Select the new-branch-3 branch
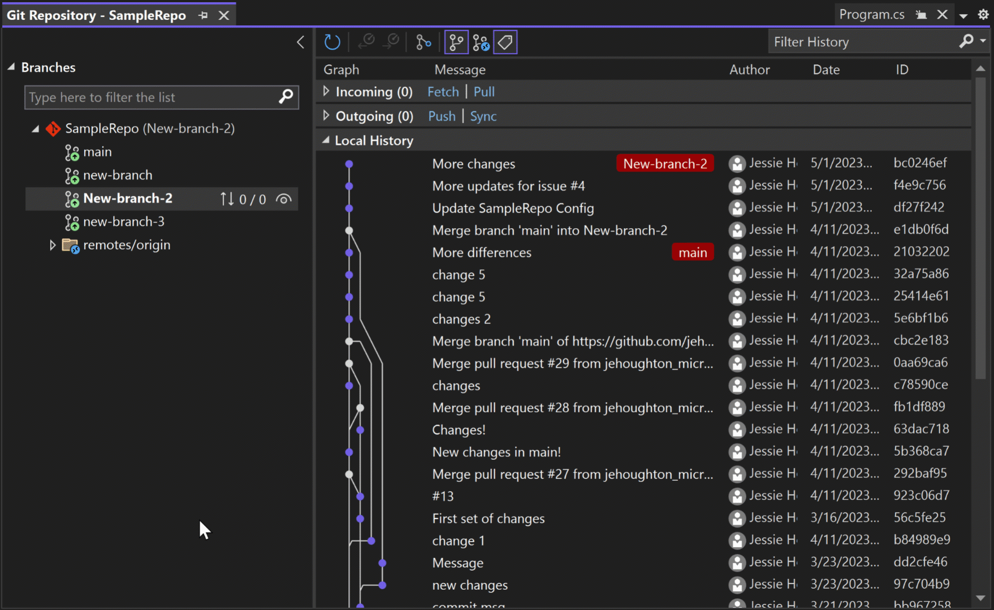Viewport: 994px width, 610px height. (x=123, y=222)
